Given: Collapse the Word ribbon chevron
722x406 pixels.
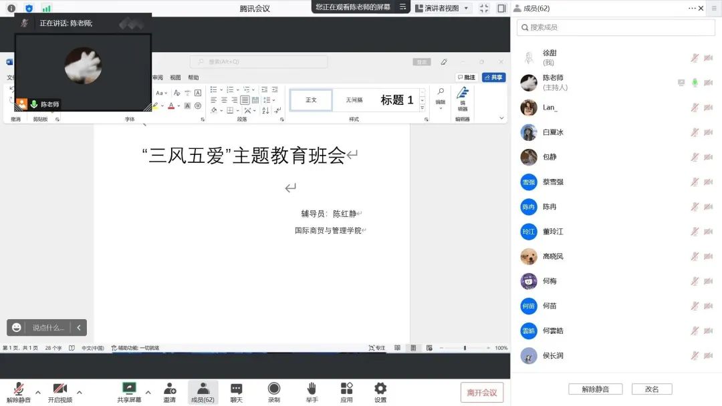Looking at the screenshot, I should 501,118.
